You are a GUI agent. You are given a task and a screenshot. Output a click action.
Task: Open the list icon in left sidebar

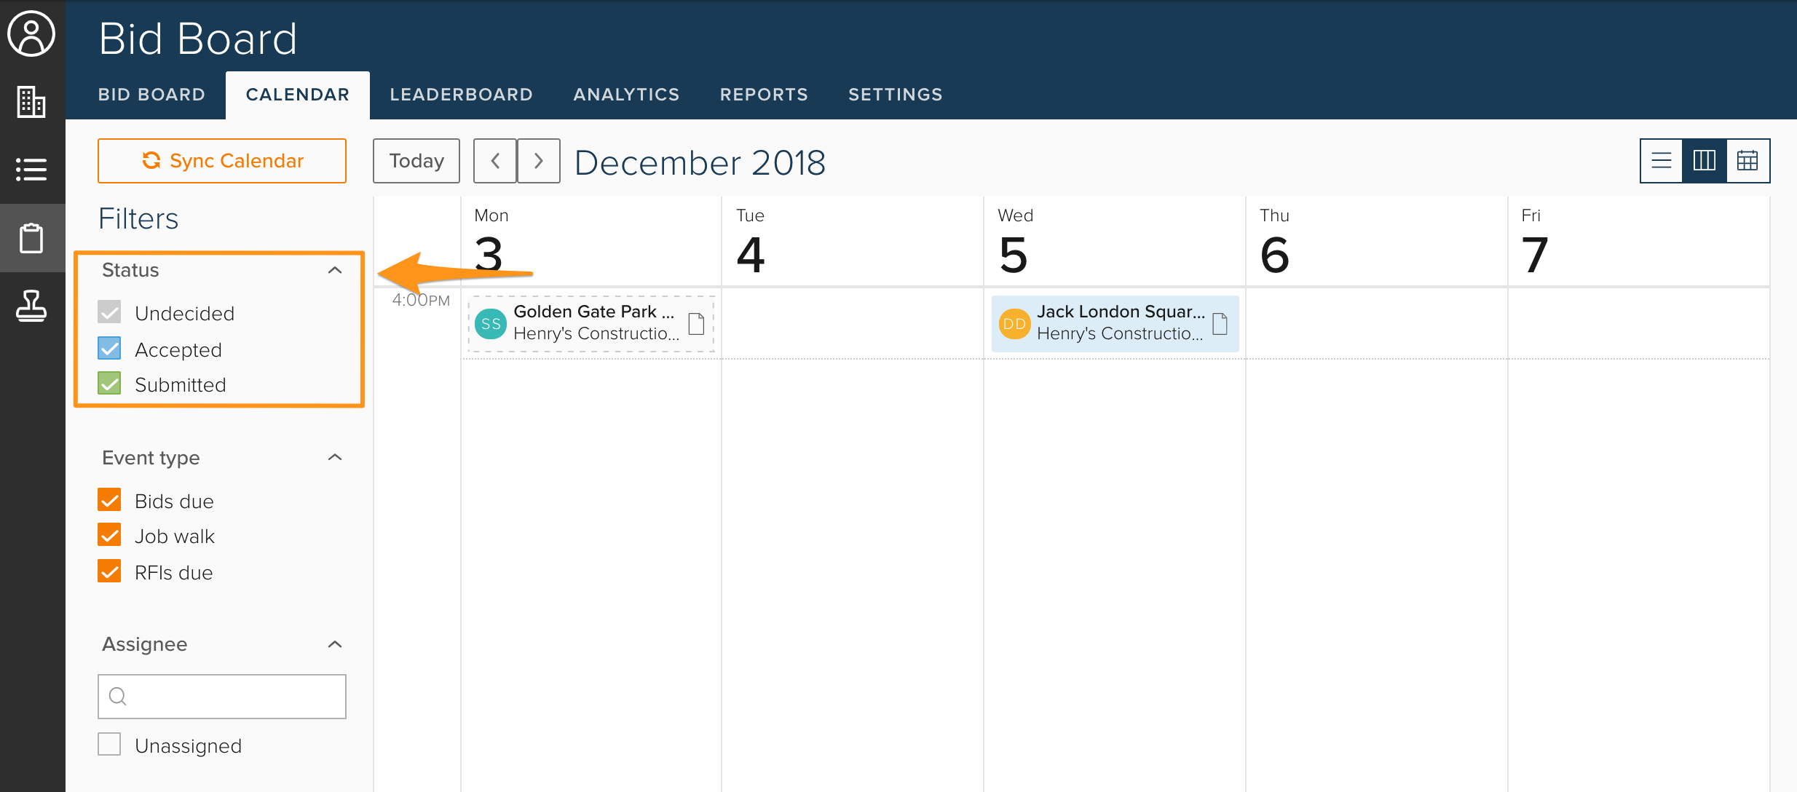click(x=31, y=170)
